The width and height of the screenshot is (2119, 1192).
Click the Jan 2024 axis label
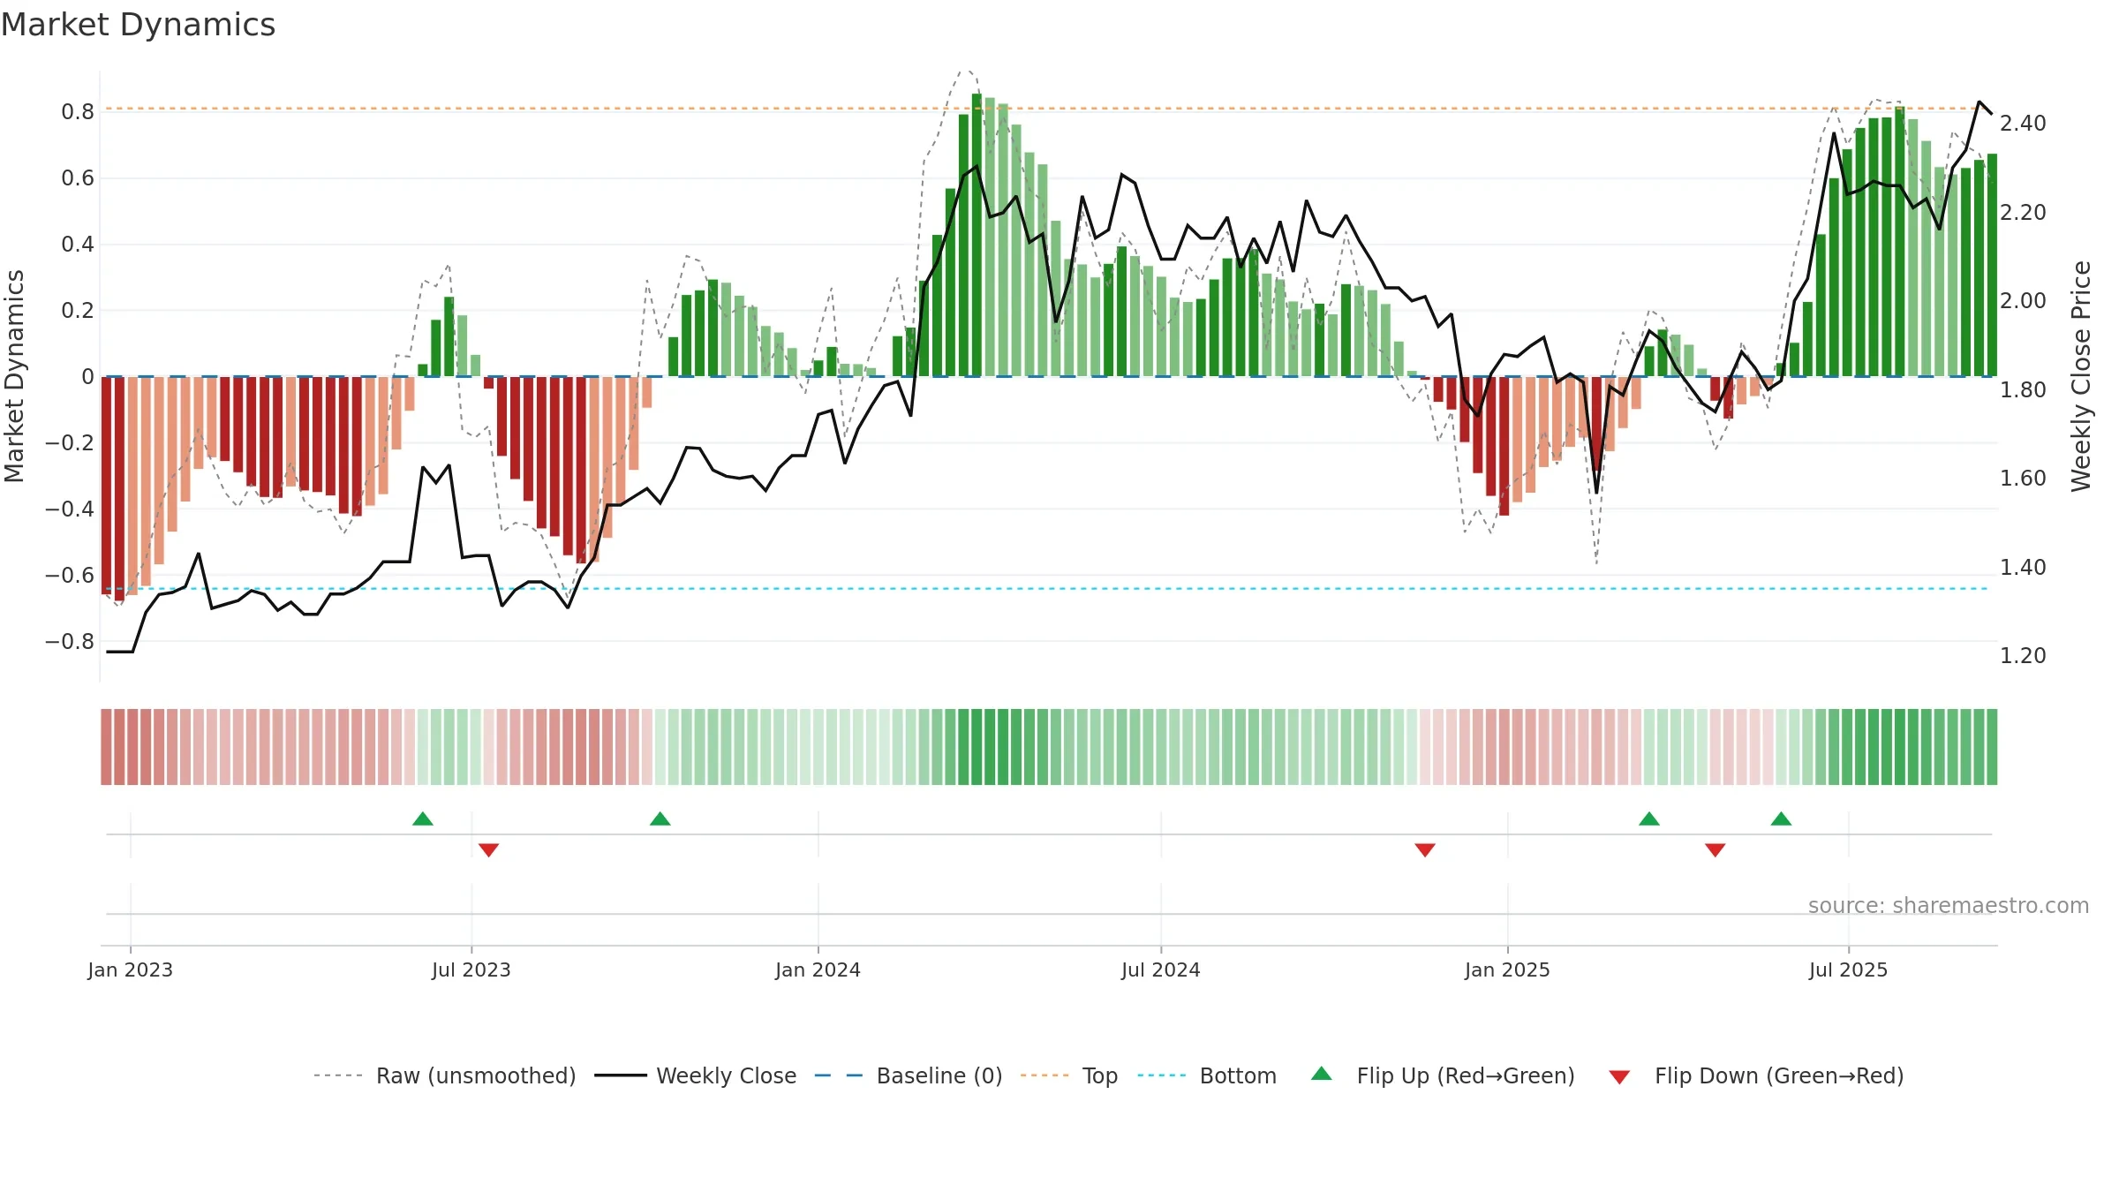click(818, 969)
